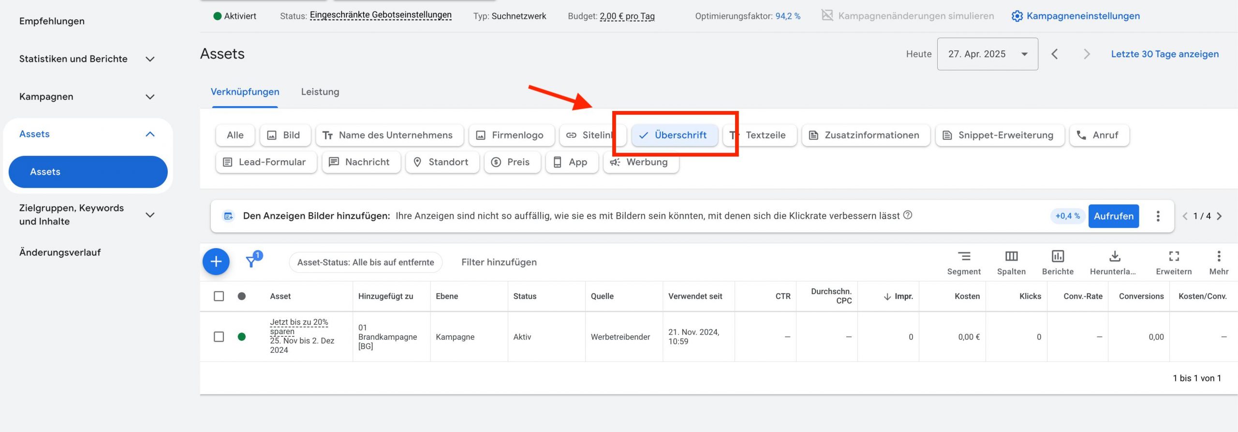Viewport: 1238px width, 432px height.
Task: Click the Filter hinzufügen field
Action: click(x=499, y=262)
